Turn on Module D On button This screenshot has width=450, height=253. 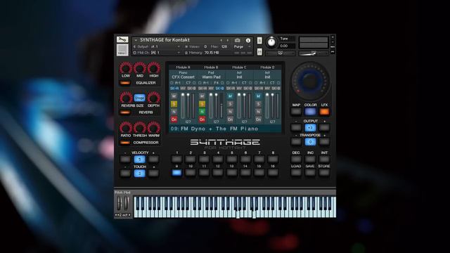(258, 119)
